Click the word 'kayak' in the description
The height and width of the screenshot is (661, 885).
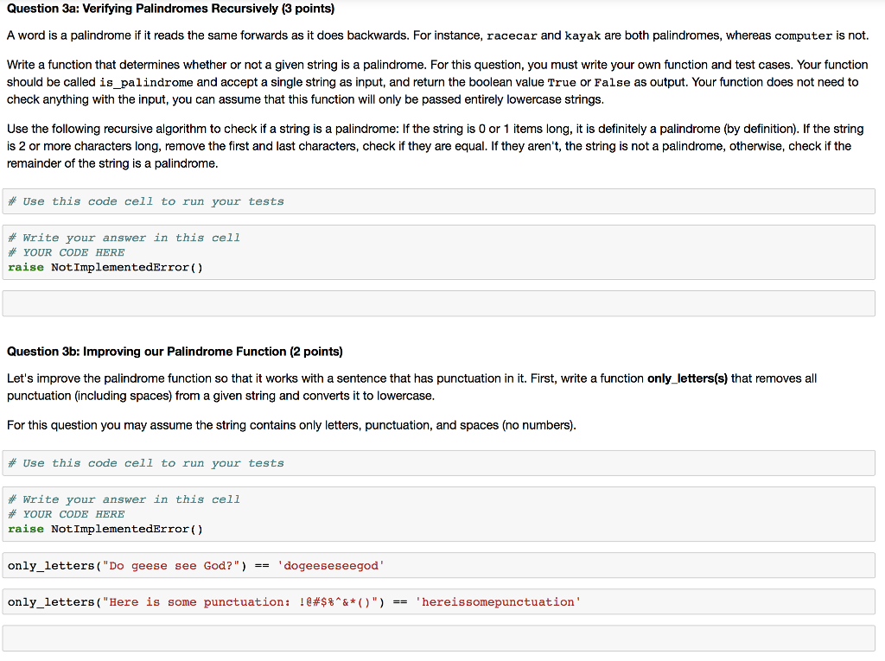(583, 35)
